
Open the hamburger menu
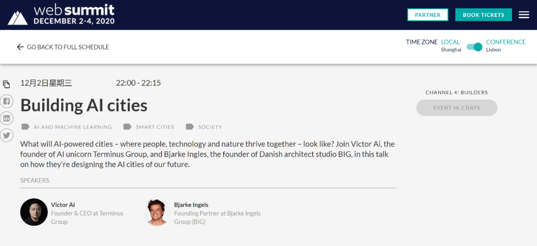coord(524,15)
